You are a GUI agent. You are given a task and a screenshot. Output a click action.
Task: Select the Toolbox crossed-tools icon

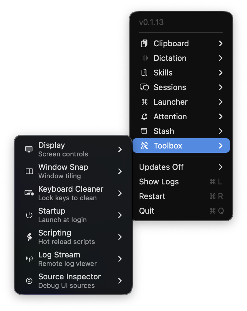[145, 145]
